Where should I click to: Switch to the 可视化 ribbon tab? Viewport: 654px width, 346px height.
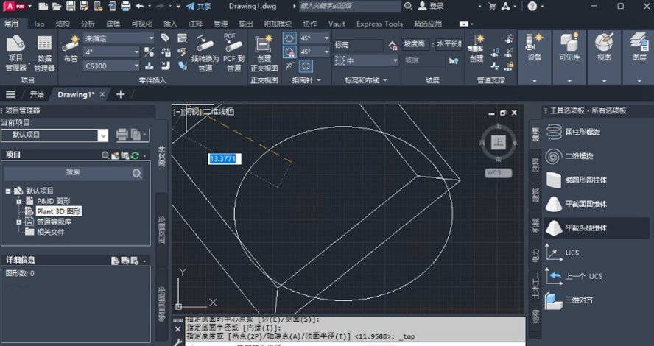coord(141,24)
